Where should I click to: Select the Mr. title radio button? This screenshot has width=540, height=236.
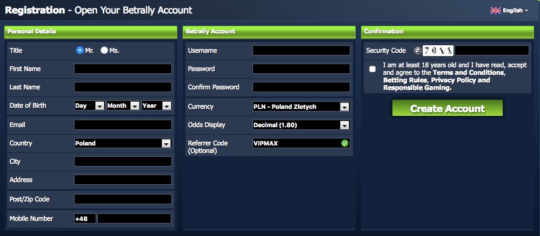(80, 51)
